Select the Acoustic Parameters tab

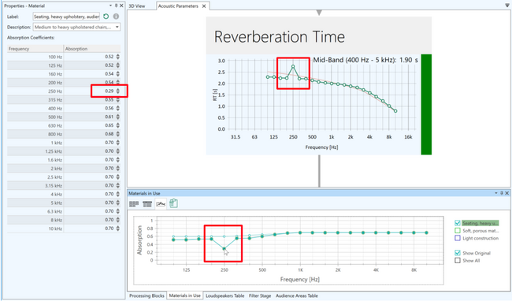178,6
